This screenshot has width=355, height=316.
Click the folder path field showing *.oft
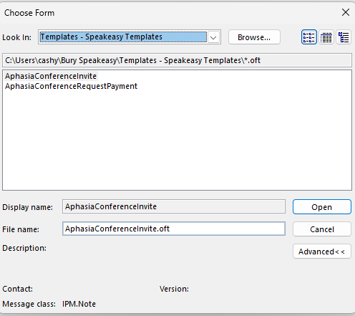(177, 60)
